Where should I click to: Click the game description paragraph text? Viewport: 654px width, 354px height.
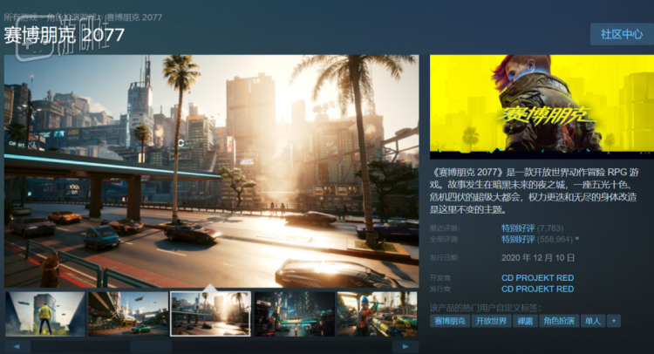click(x=534, y=191)
